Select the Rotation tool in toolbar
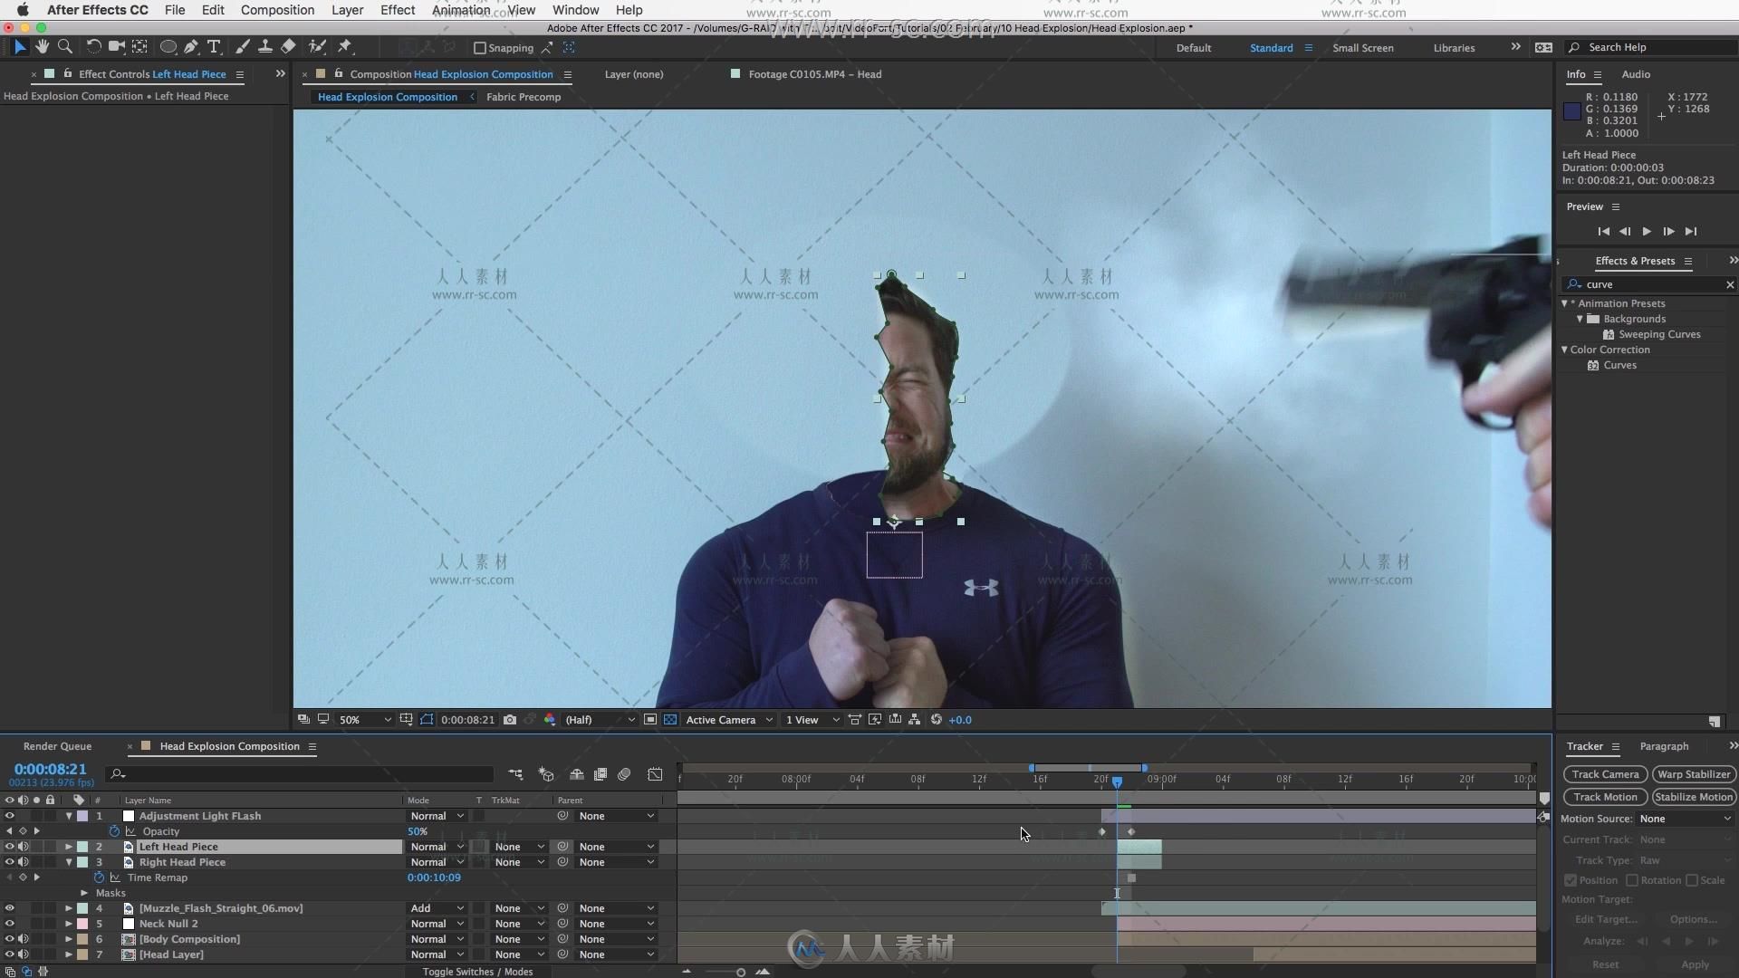This screenshot has width=1739, height=978. click(92, 46)
